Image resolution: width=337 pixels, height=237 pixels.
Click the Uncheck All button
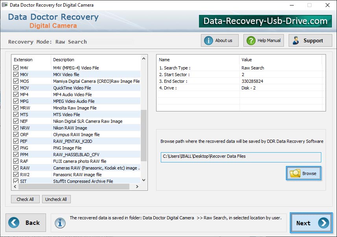tap(56, 199)
